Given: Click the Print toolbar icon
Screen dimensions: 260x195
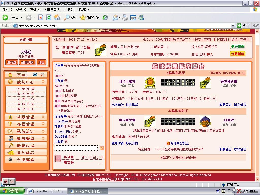Looking at the screenshot, I should tap(125, 18).
